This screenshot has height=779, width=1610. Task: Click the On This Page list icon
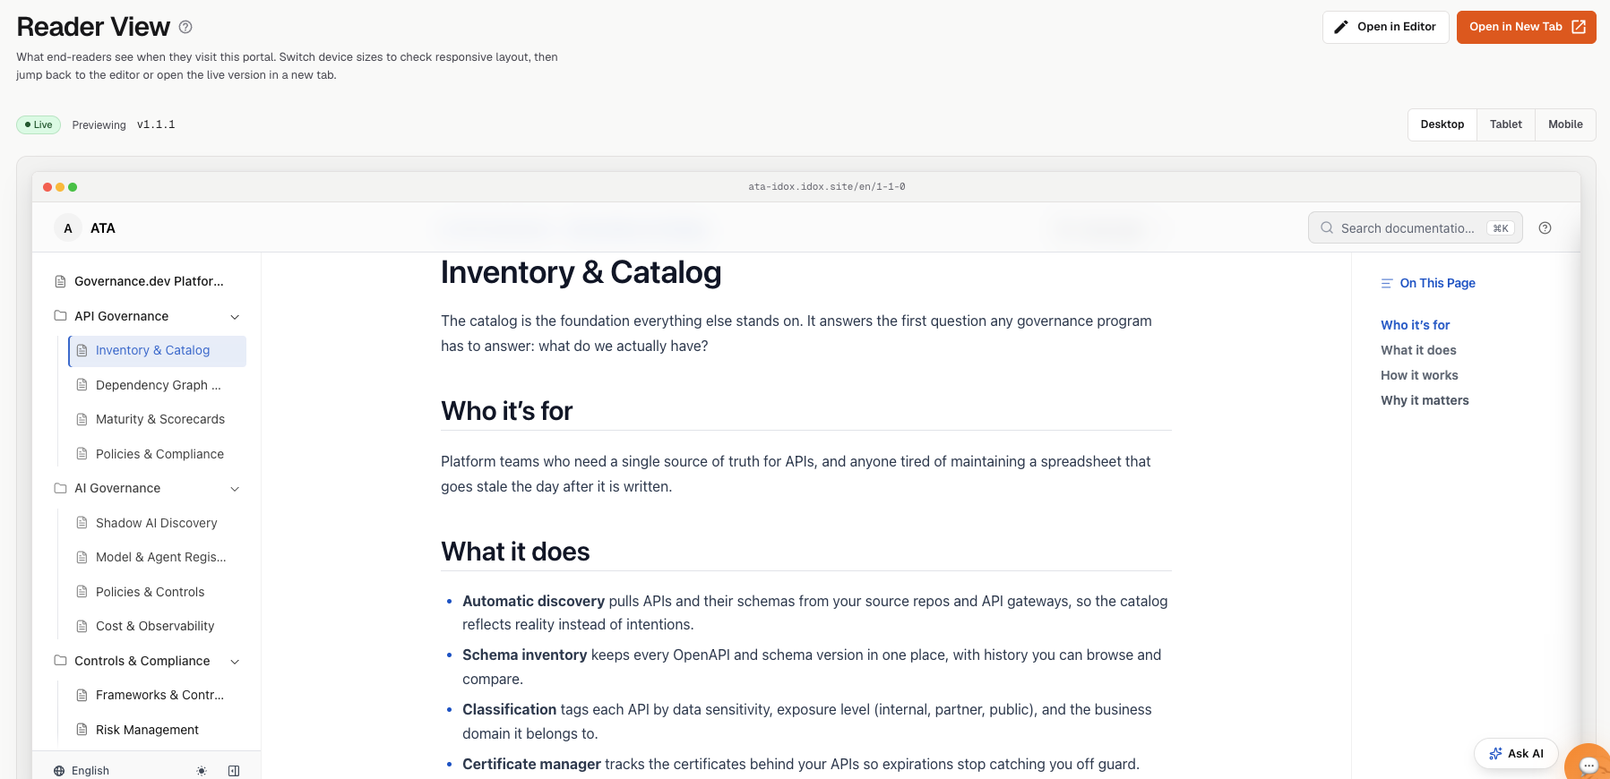point(1387,283)
